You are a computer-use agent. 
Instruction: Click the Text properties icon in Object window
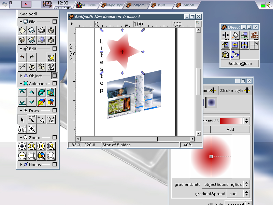(254, 36)
